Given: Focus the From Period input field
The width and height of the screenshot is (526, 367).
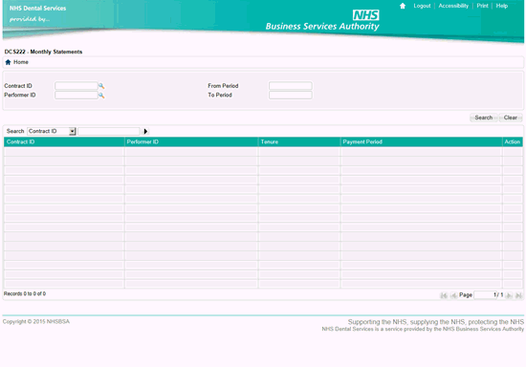Looking at the screenshot, I should (291, 86).
